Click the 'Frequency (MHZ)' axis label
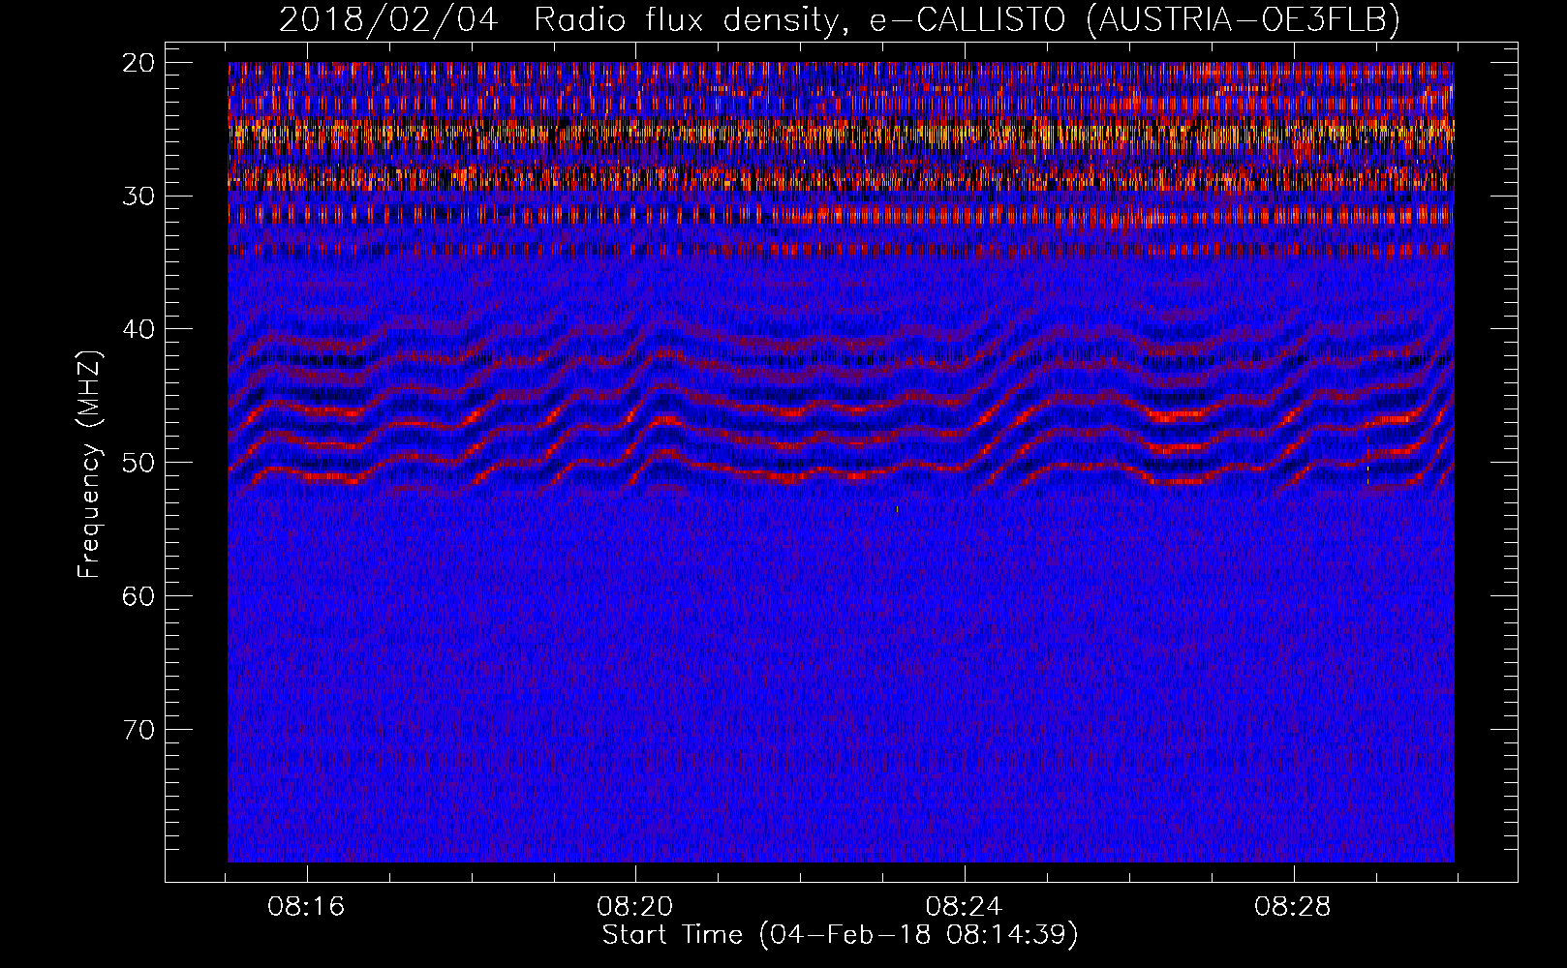Image resolution: width=1567 pixels, height=968 pixels. coord(88,465)
